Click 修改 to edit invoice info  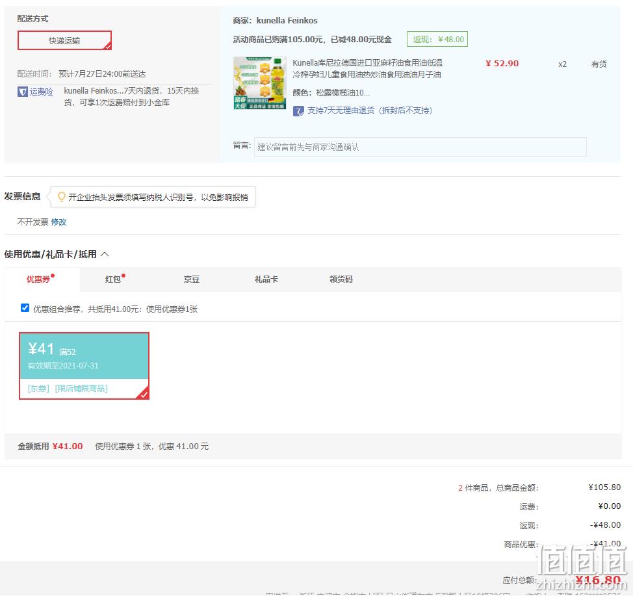[58, 222]
